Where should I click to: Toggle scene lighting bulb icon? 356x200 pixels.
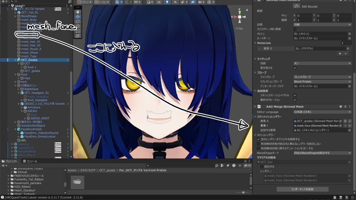coord(167,2)
